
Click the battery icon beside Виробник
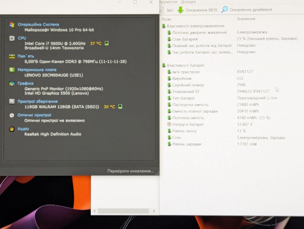[x=169, y=78]
